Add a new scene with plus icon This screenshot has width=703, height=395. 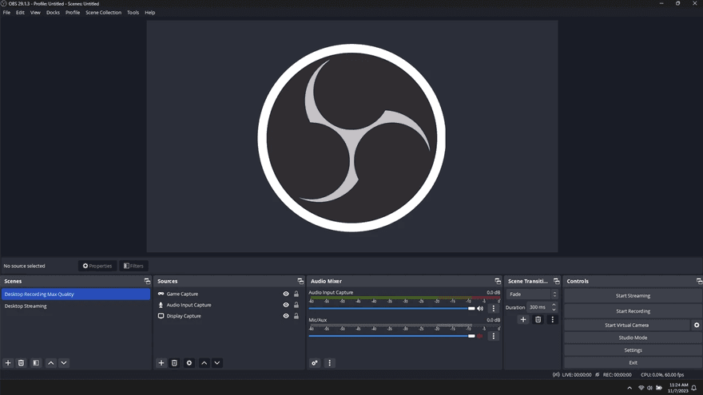click(x=8, y=363)
